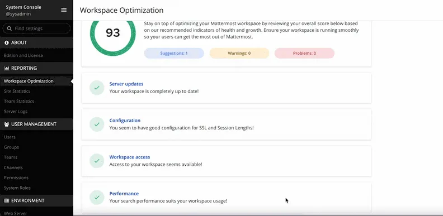Click the SSL and Session Lengths description
This screenshot has height=216, width=443.
coord(181,128)
